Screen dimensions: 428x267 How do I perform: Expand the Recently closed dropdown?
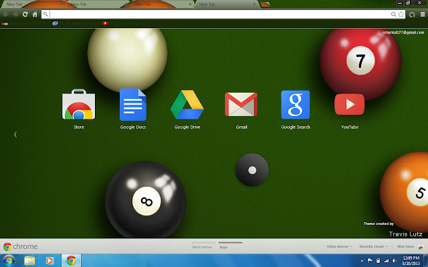click(373, 246)
